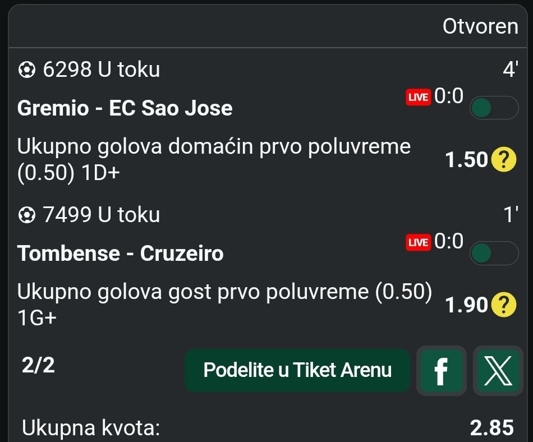
Task: Select the 1.50 odds value
Action: 466,160
